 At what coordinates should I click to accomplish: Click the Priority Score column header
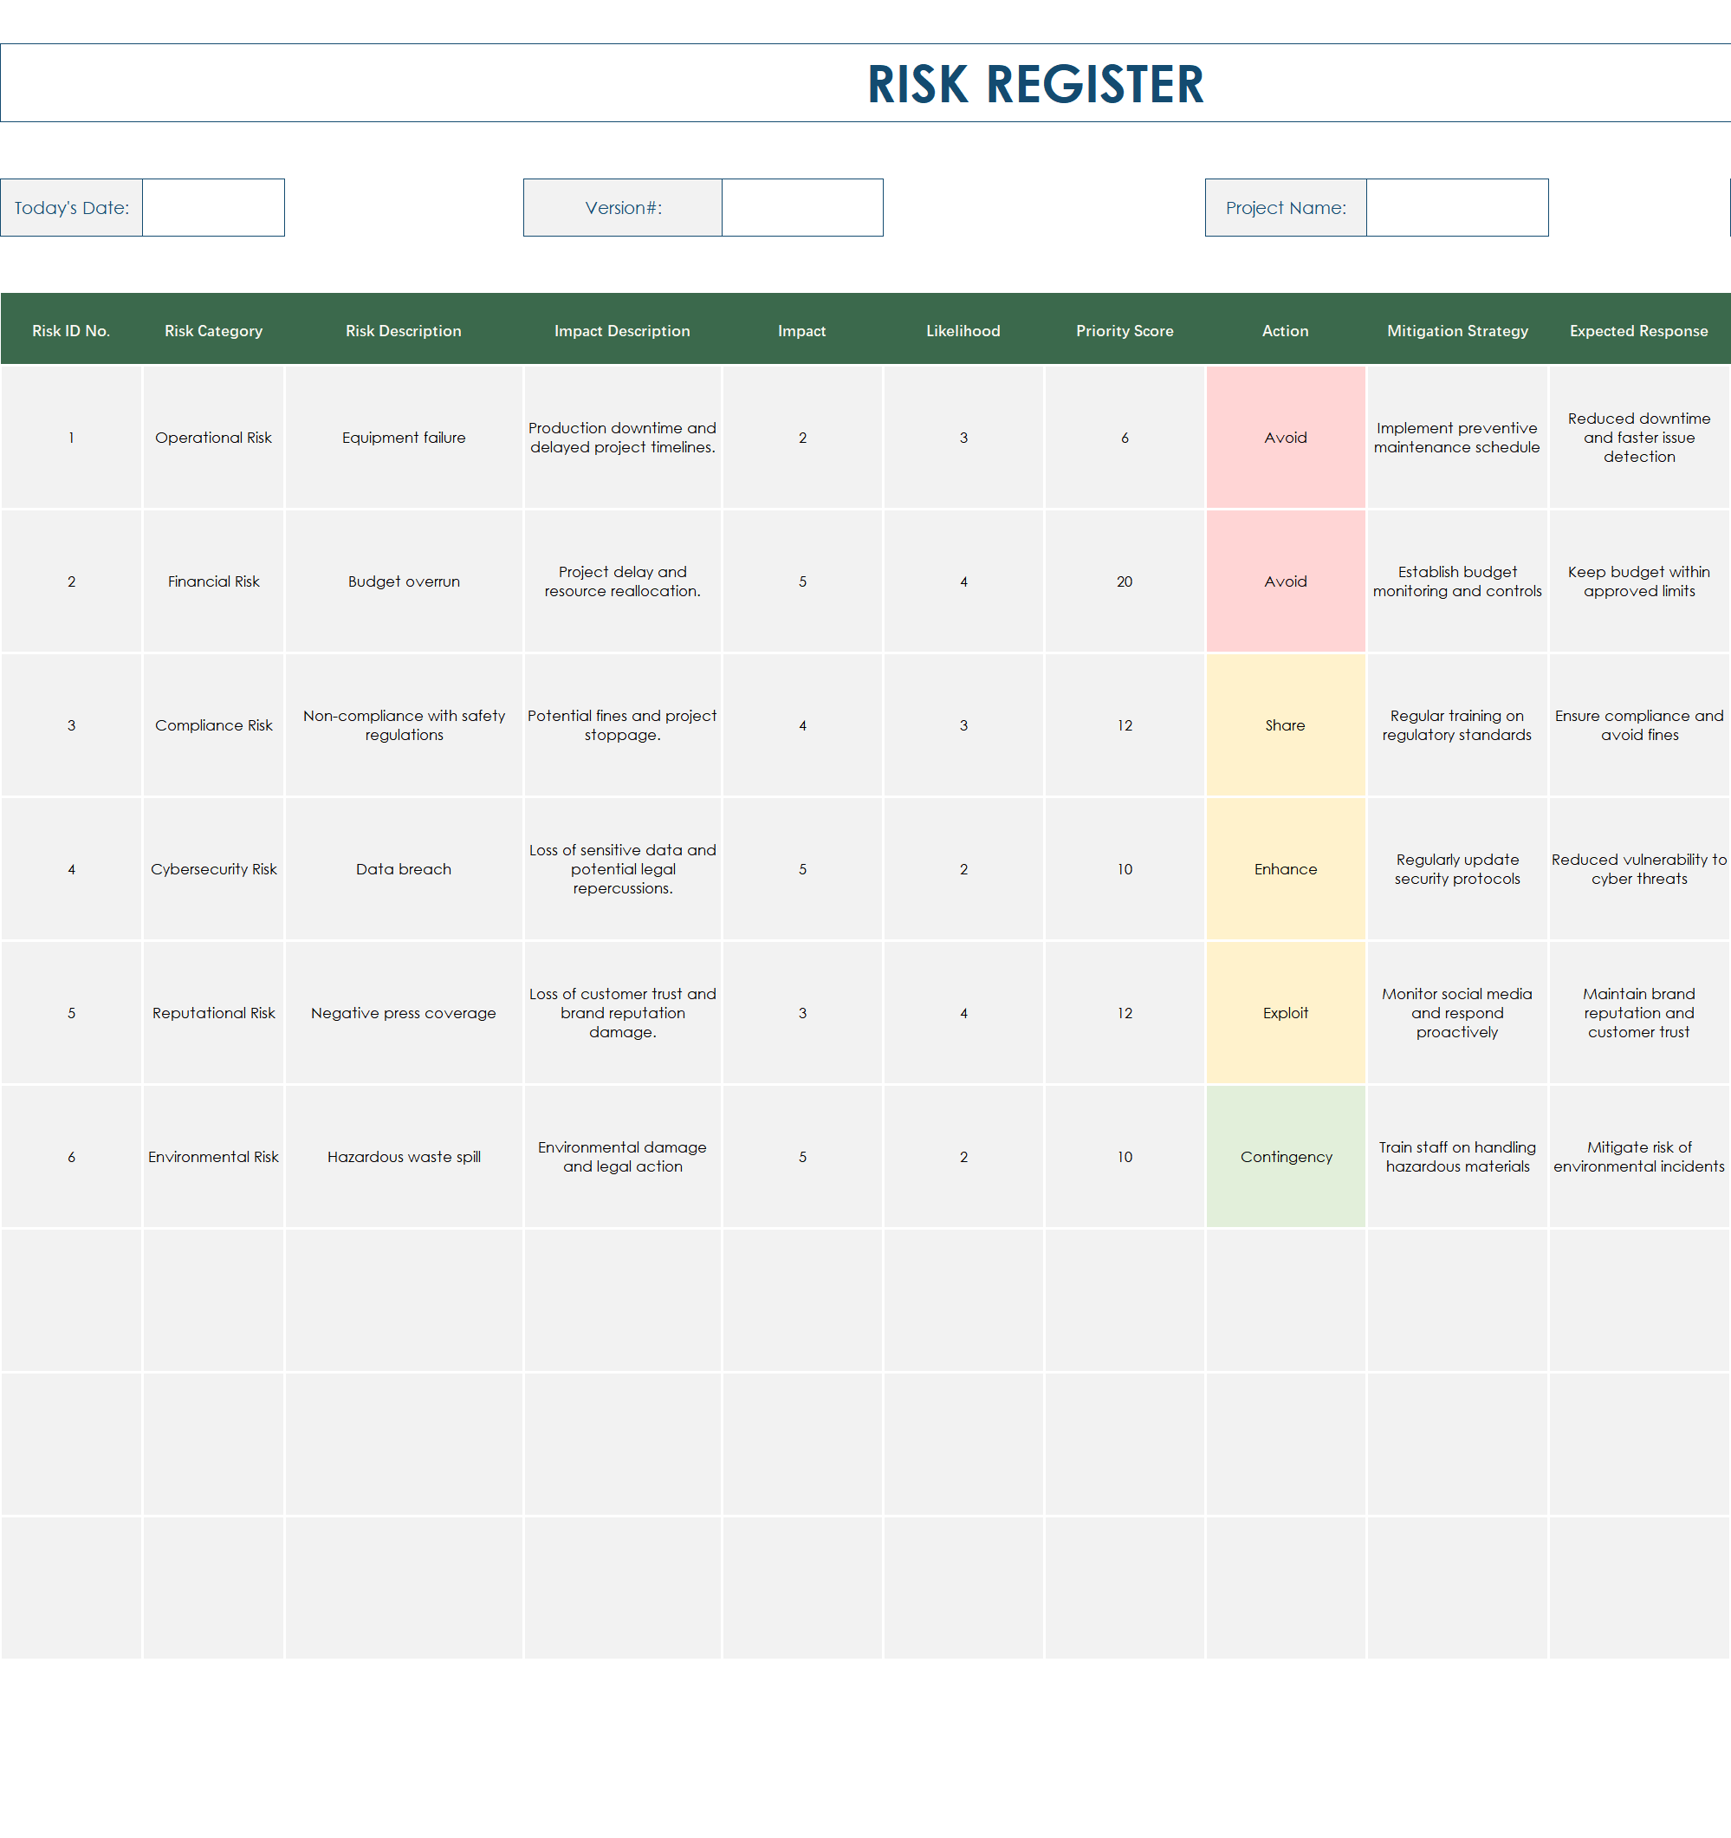click(1125, 330)
